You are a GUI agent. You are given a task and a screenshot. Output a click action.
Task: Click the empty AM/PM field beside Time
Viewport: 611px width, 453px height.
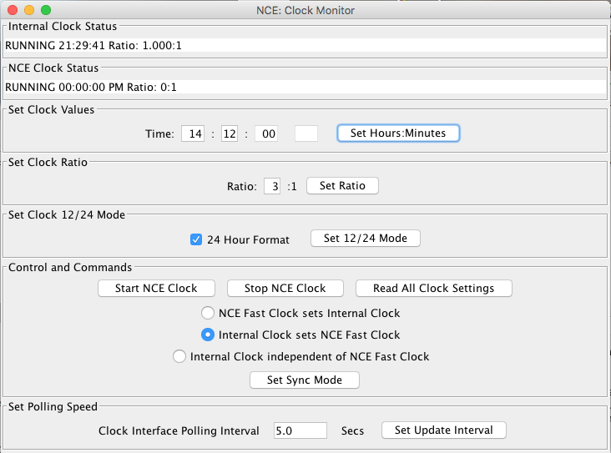[306, 134]
